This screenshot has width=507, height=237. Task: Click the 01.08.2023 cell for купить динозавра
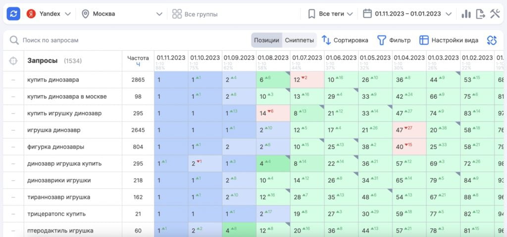tap(273, 79)
